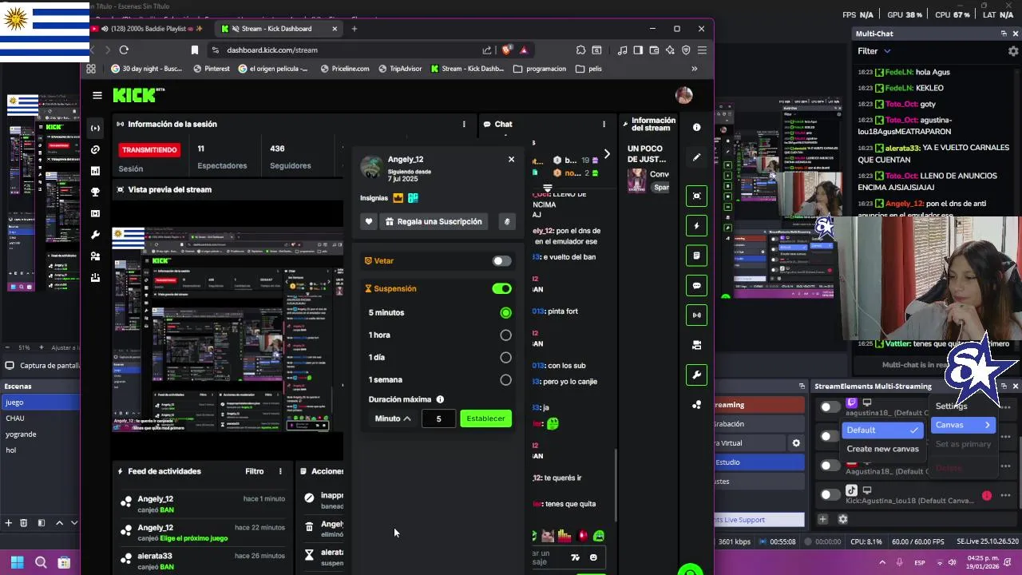This screenshot has height=575, width=1022.
Task: Click Regala una Suscripción button
Action: (x=434, y=221)
